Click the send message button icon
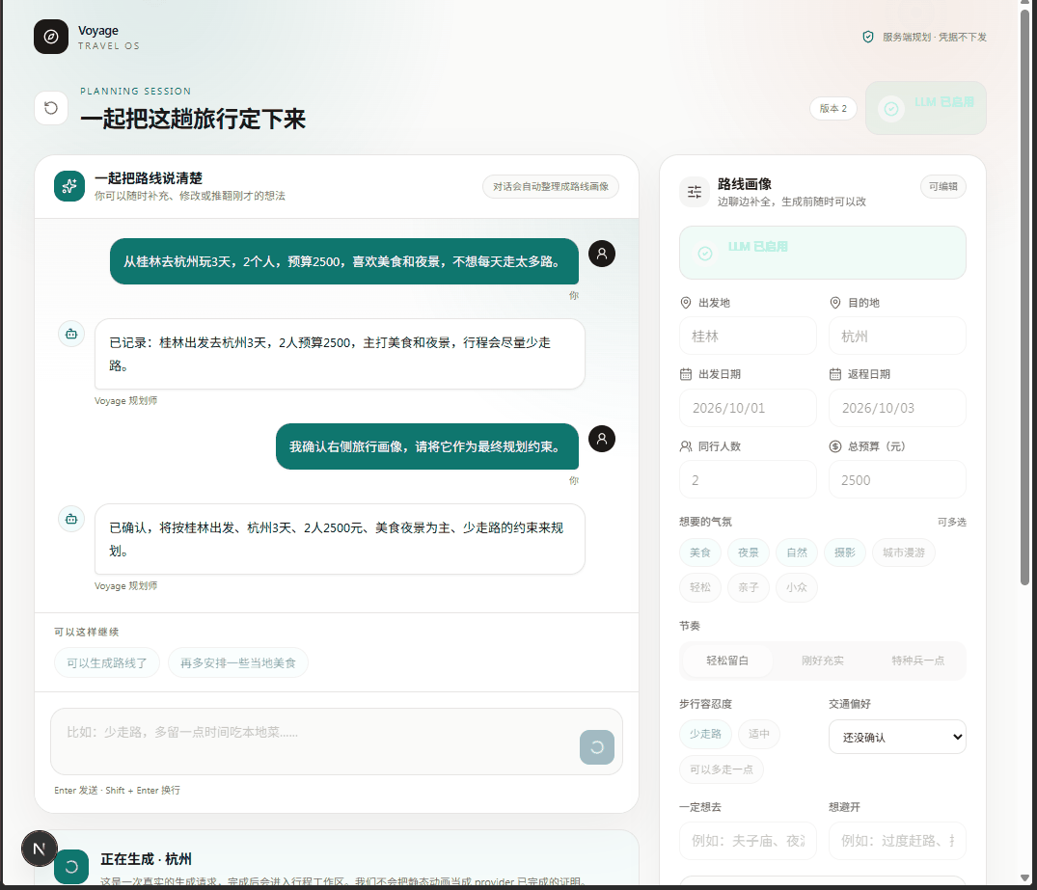 point(596,747)
